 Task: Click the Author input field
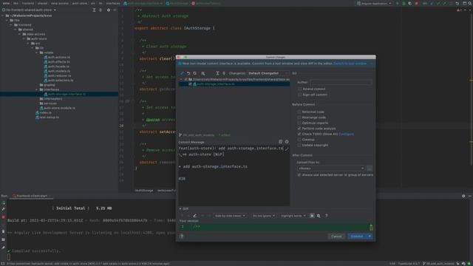[x=341, y=82]
